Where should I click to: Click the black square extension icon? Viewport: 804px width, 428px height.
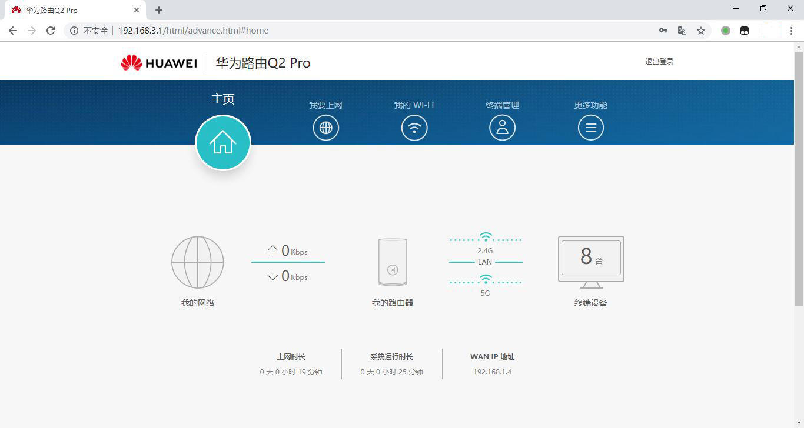pos(745,31)
